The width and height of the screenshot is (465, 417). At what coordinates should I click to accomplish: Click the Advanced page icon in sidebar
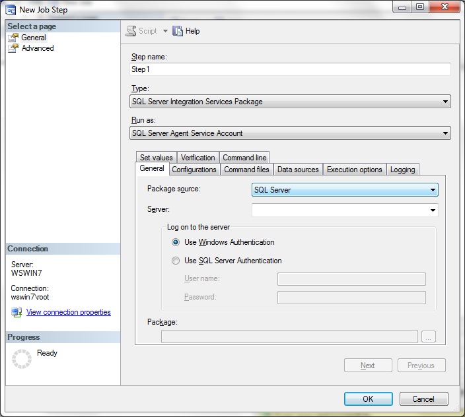point(13,48)
